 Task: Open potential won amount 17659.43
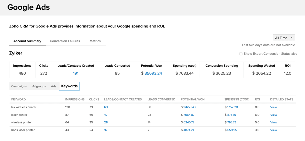(x=190, y=107)
